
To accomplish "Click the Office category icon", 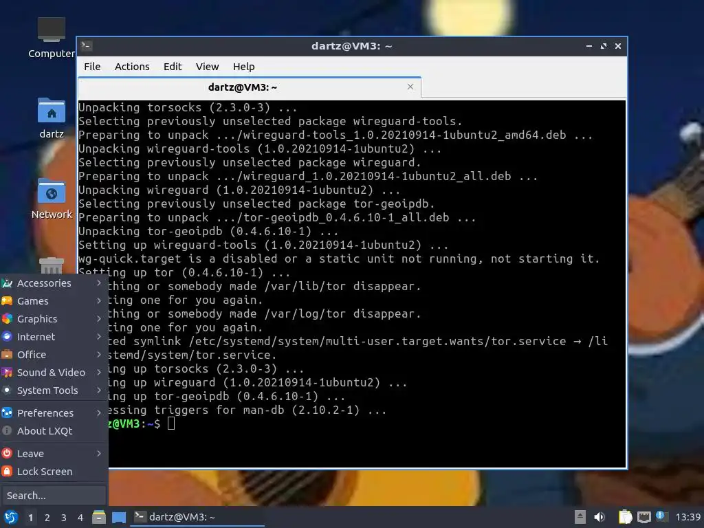I will click(7, 355).
